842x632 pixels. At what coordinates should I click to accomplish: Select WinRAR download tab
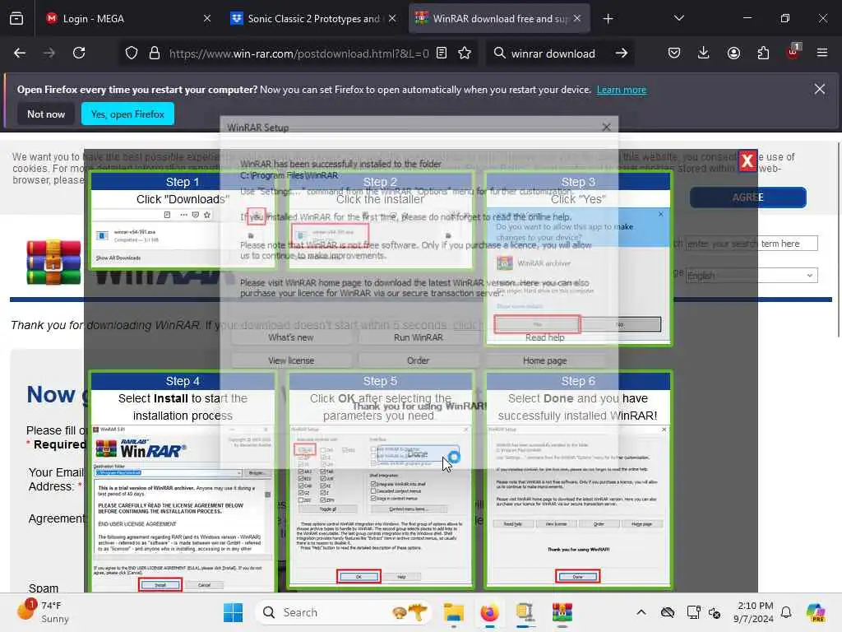pyautogui.click(x=499, y=19)
